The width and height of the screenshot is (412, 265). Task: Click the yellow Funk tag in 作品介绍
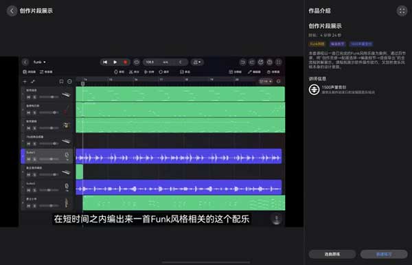[x=317, y=44]
